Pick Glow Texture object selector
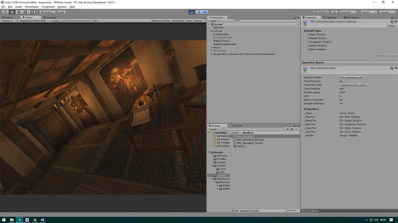The width and height of the screenshot is (398, 223). 309,49
